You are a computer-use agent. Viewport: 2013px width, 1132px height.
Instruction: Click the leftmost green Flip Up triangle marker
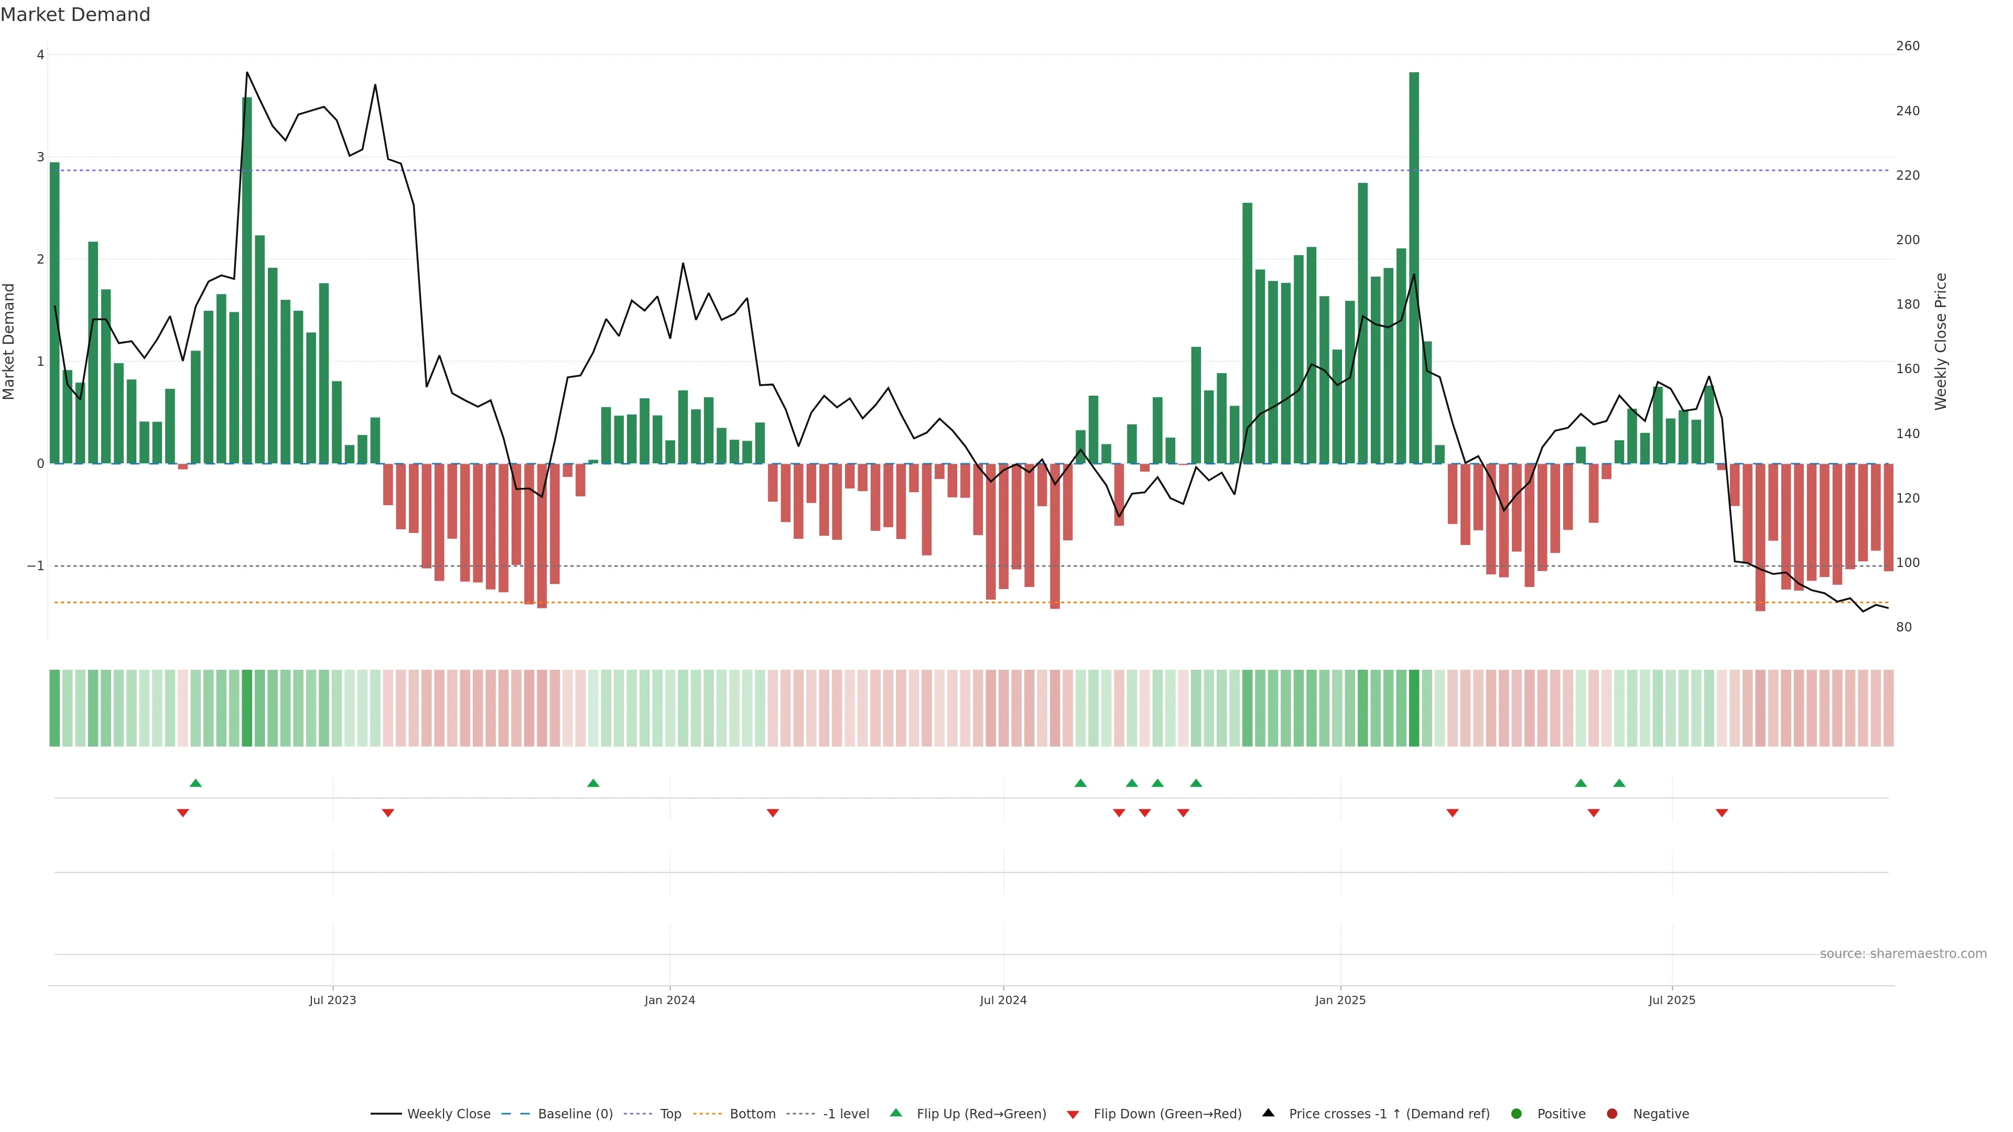(196, 783)
